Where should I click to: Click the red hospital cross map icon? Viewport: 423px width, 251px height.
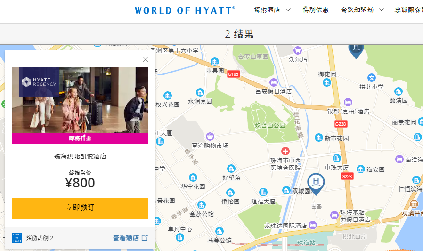[x=285, y=151]
